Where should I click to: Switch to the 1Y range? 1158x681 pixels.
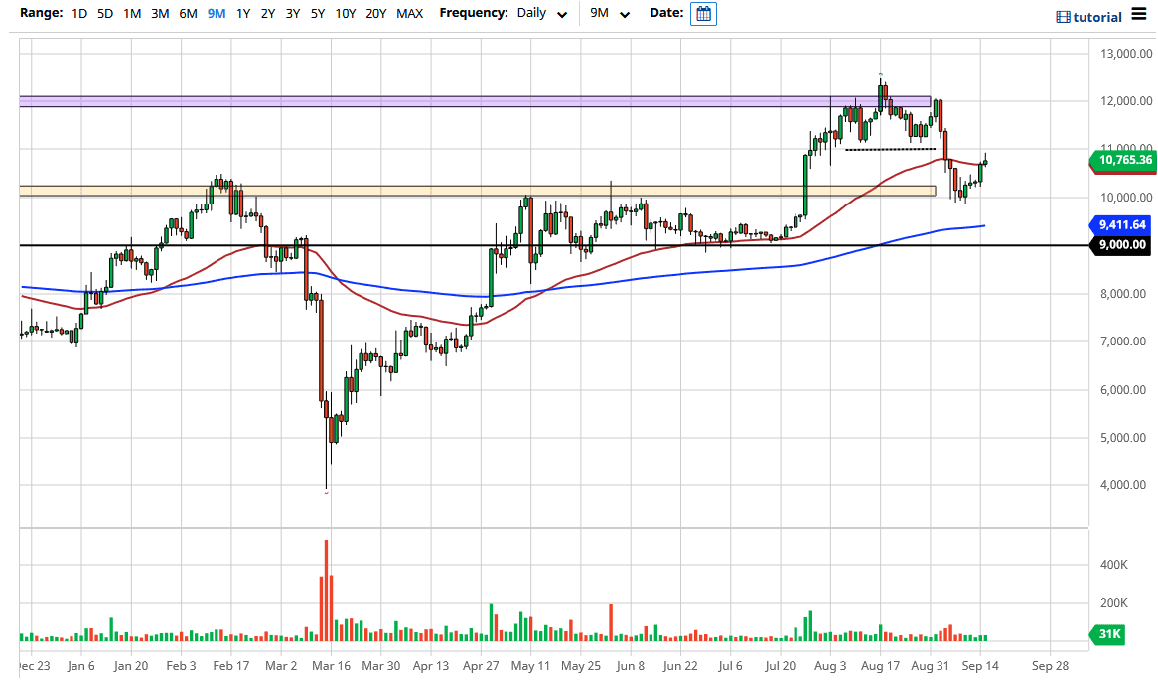point(242,13)
